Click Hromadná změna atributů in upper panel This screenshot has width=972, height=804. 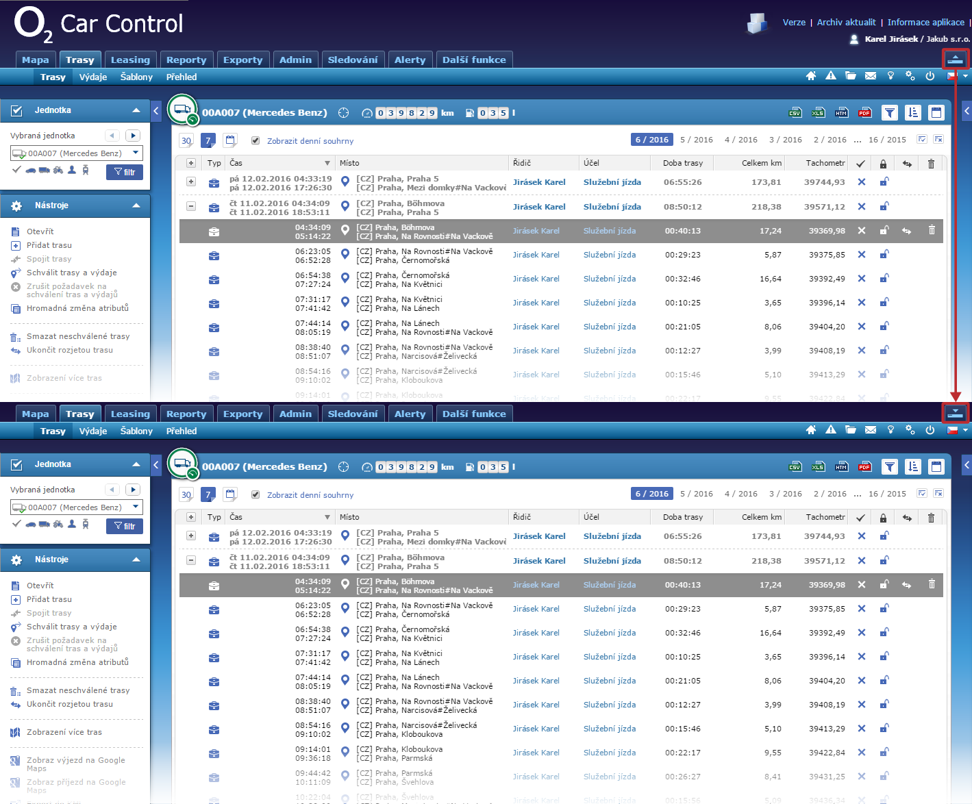click(77, 308)
